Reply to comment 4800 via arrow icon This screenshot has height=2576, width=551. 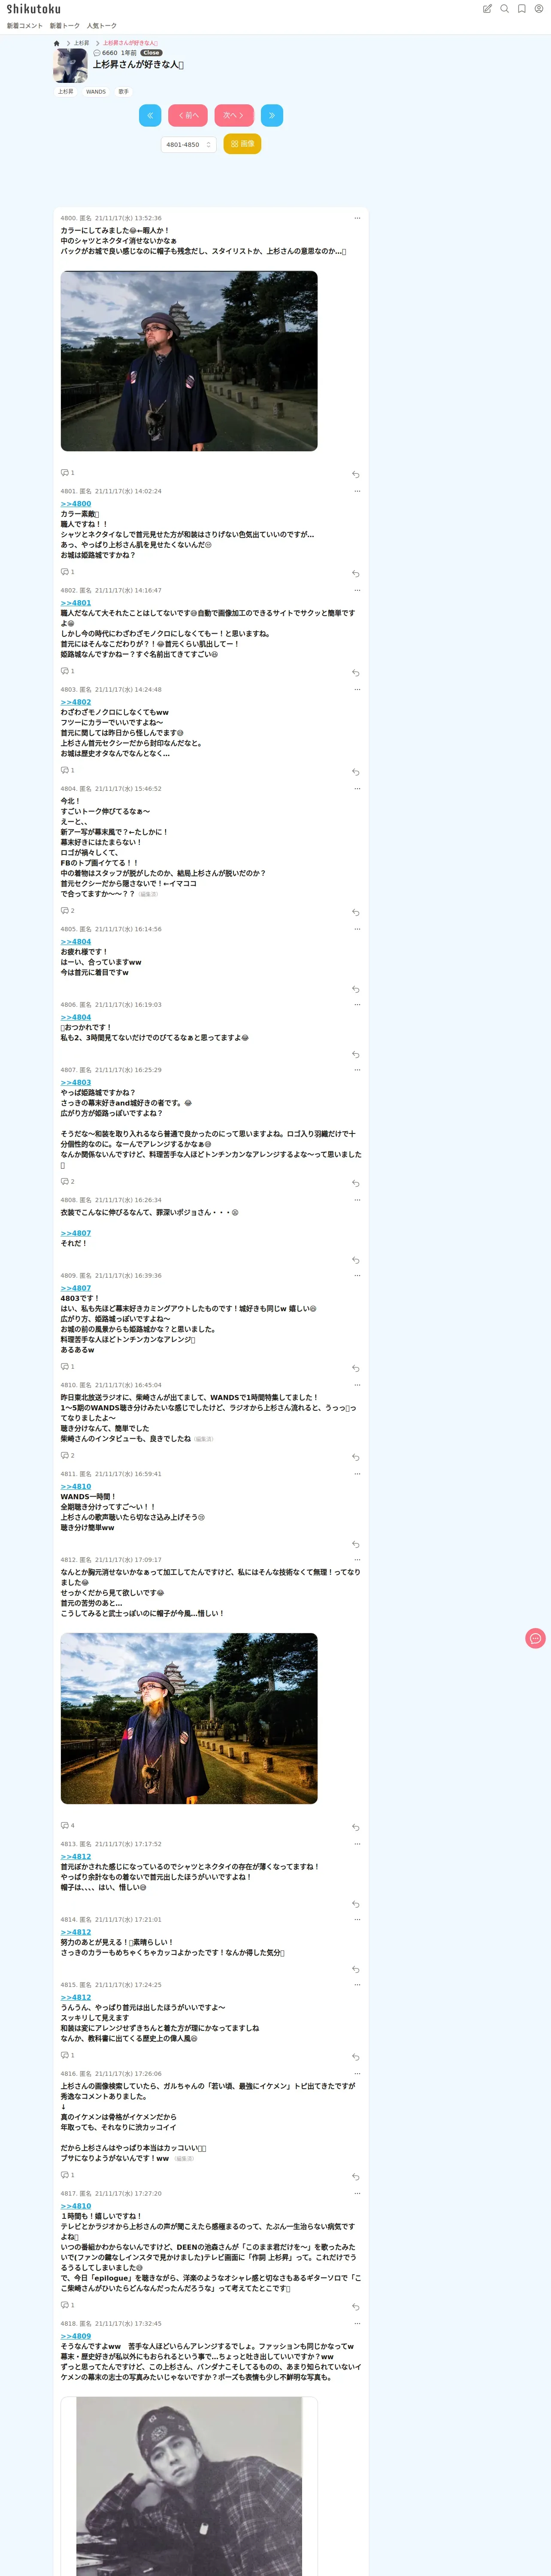pos(355,474)
